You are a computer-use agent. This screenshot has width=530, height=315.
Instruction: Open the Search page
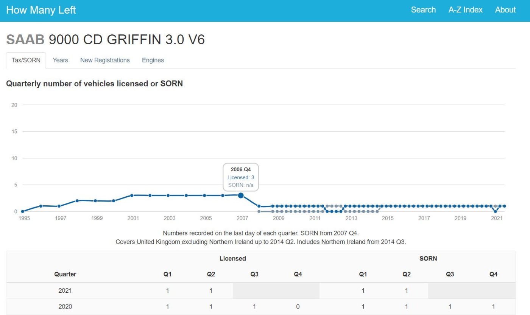coord(423,10)
